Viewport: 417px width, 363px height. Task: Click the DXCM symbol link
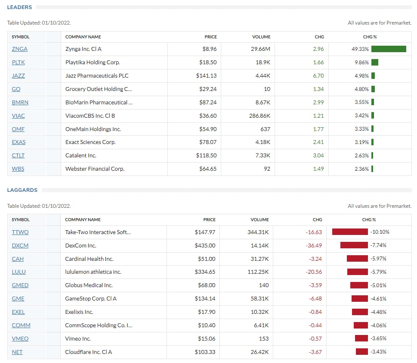coord(20,246)
